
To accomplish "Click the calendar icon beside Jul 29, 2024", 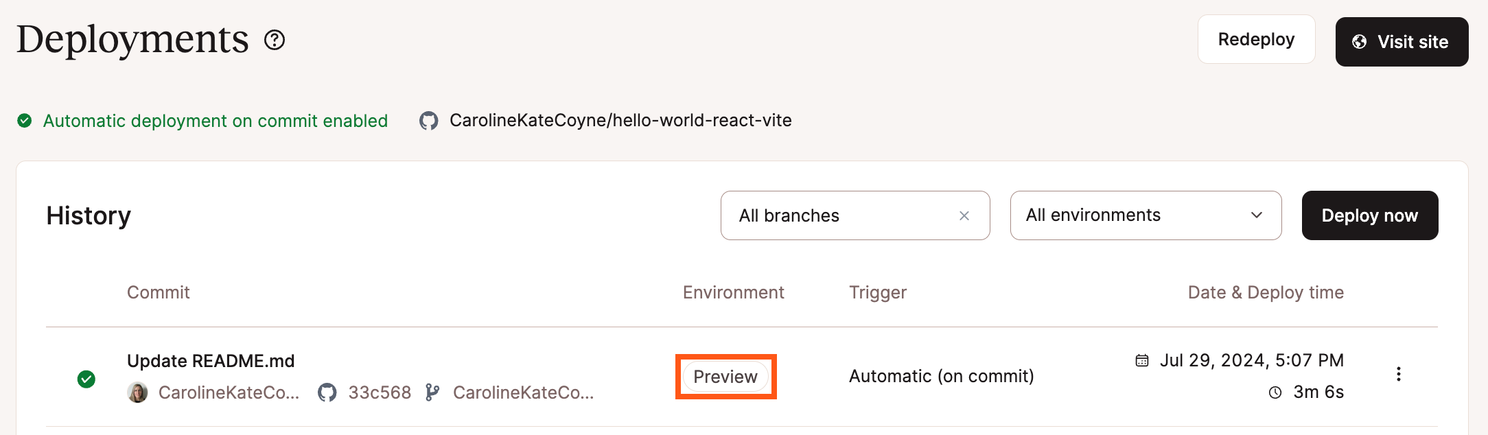I will coord(1142,360).
